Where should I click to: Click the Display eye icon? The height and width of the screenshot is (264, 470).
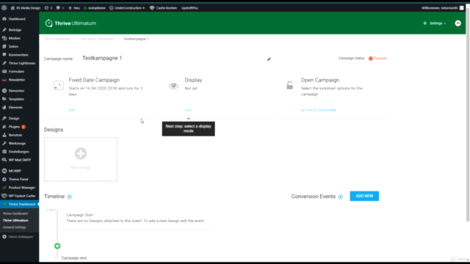[173, 86]
